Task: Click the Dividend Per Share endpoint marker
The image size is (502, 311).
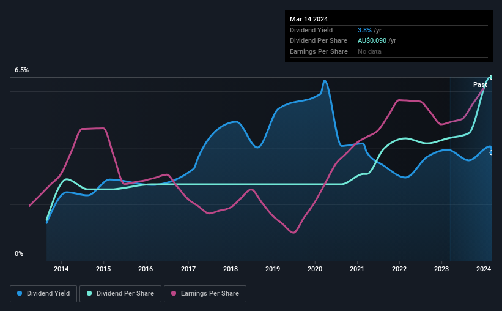Action: pyautogui.click(x=491, y=77)
